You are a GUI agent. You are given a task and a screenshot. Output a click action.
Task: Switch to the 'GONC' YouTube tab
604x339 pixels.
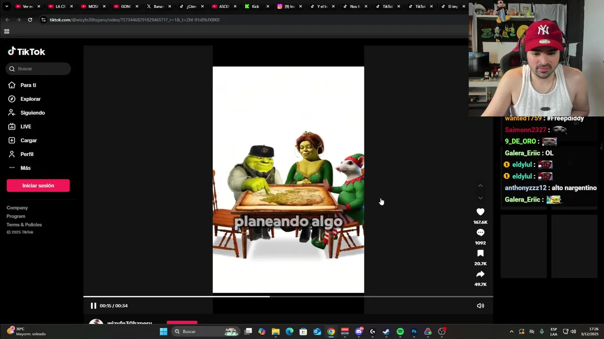[x=123, y=7]
